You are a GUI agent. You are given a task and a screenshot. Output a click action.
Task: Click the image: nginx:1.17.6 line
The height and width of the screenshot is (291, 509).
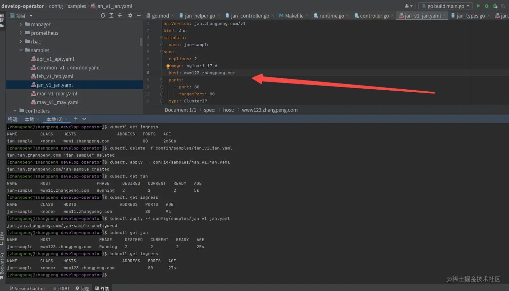(193, 66)
